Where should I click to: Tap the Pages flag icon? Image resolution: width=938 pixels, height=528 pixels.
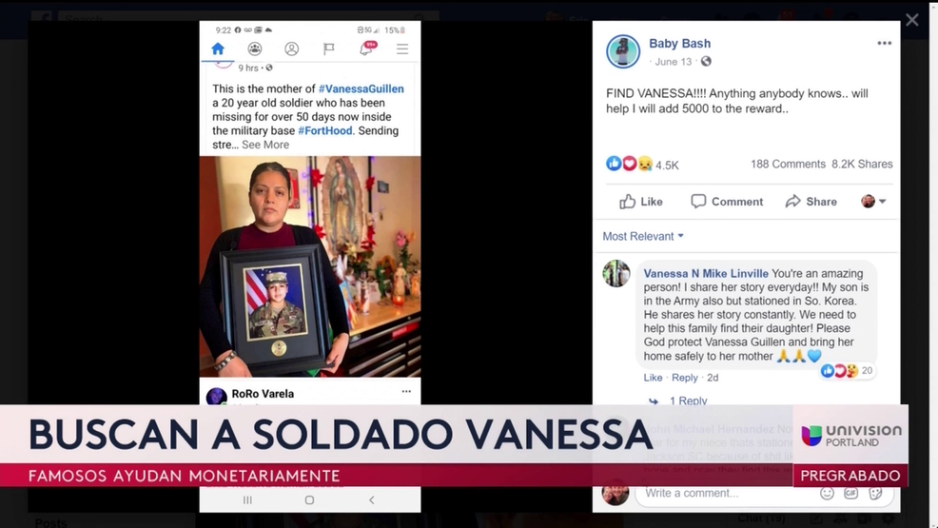[x=328, y=49]
